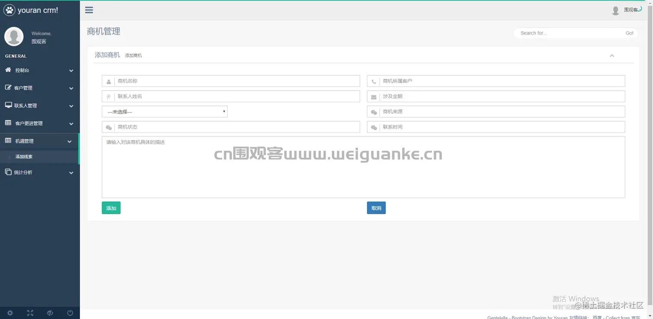Open 机遇管理 menu item
Viewport: 653px width, 319px height.
(39, 141)
